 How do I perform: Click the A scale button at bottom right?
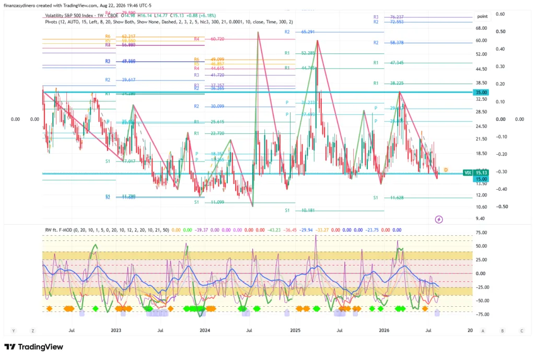[483, 331]
